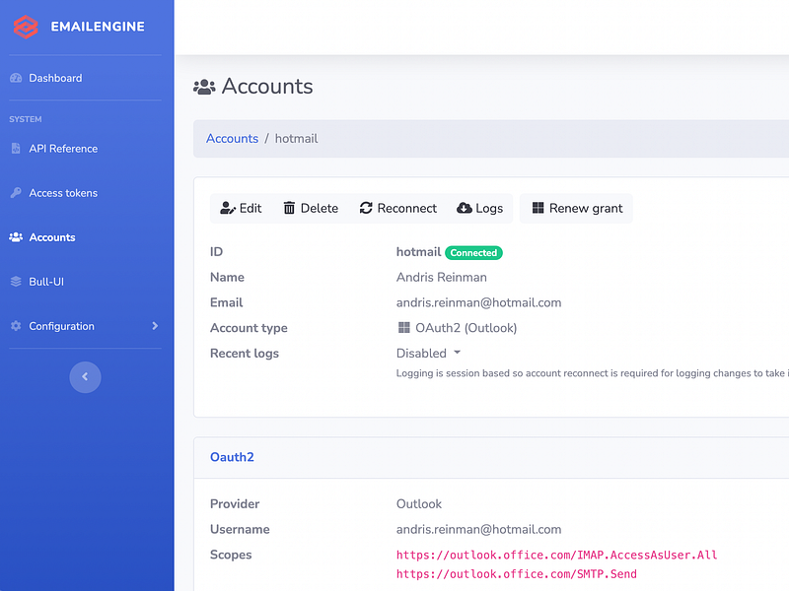Open the Recent logs Disabled dropdown
Screen dimensions: 789x591
click(429, 353)
